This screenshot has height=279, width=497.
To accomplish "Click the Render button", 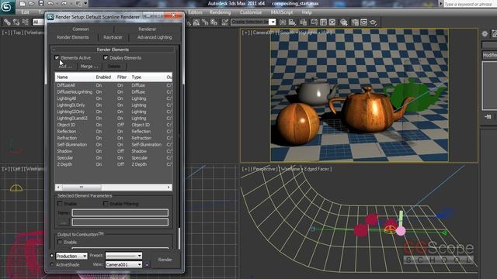I will (x=165, y=260).
